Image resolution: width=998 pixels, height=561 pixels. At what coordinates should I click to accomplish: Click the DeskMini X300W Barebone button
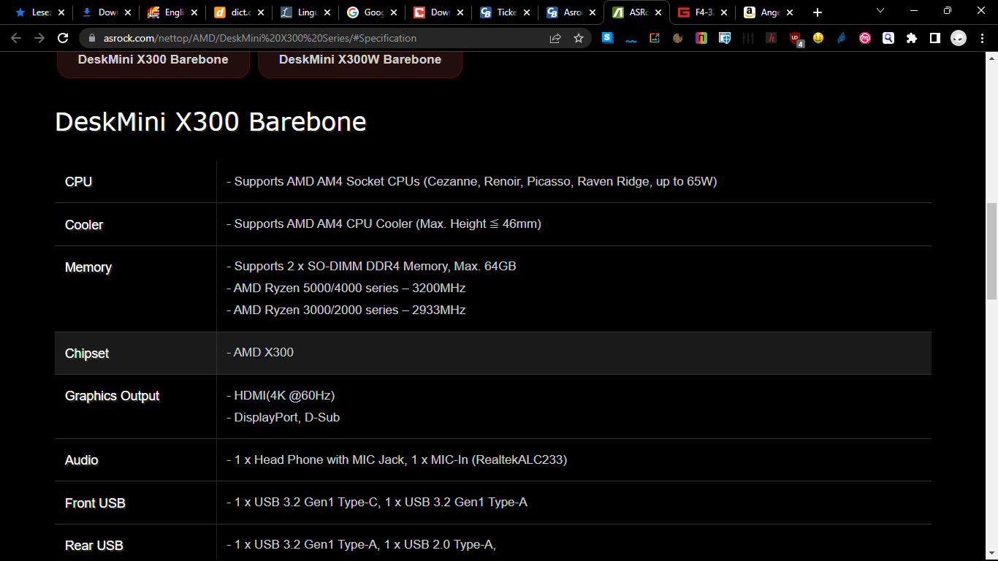(x=360, y=60)
